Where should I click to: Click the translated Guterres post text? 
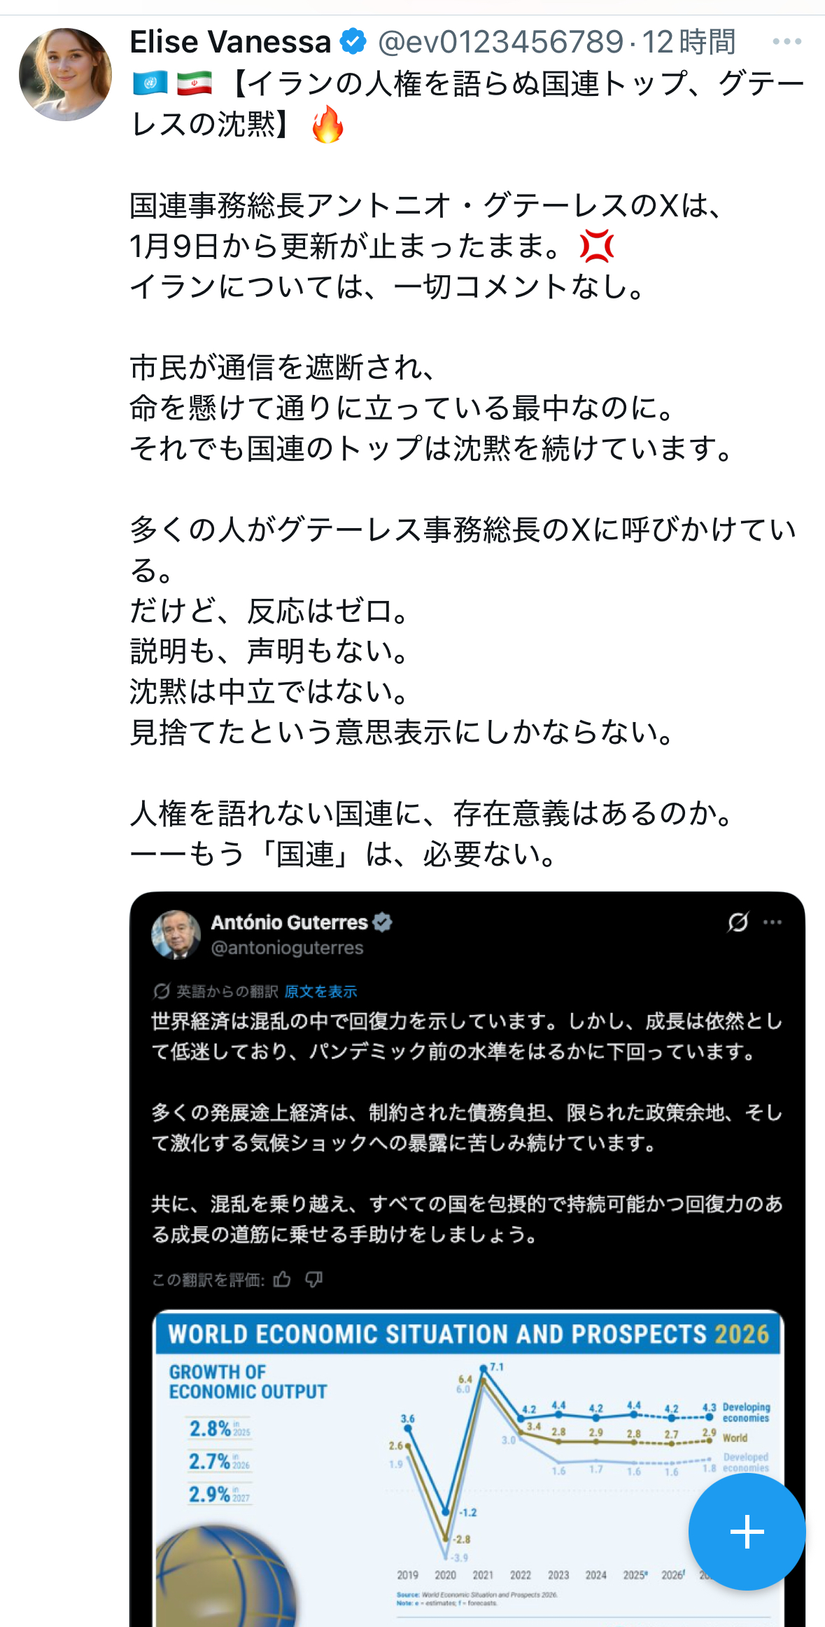pyautogui.click(x=467, y=1128)
